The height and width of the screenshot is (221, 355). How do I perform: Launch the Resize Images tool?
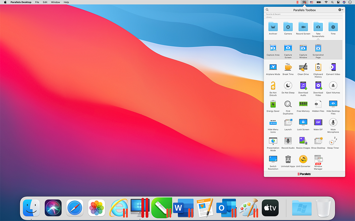[x=303, y=141]
